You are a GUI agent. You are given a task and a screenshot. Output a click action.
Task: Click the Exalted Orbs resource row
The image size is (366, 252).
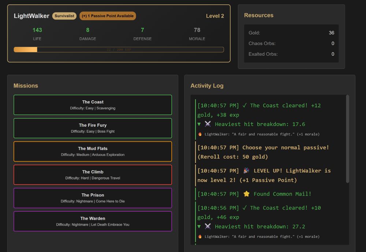291,54
